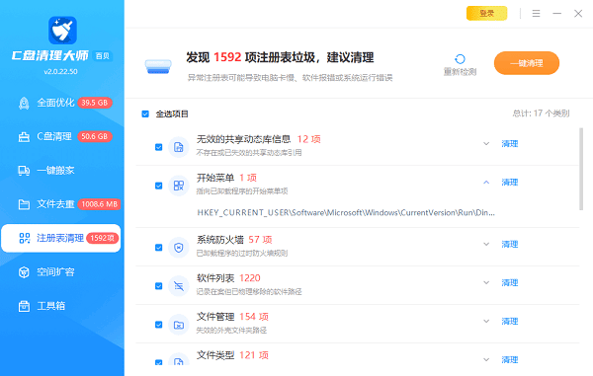Click the 无效的共享动态库信息 file icon
The height and width of the screenshot is (376, 593).
point(179,147)
